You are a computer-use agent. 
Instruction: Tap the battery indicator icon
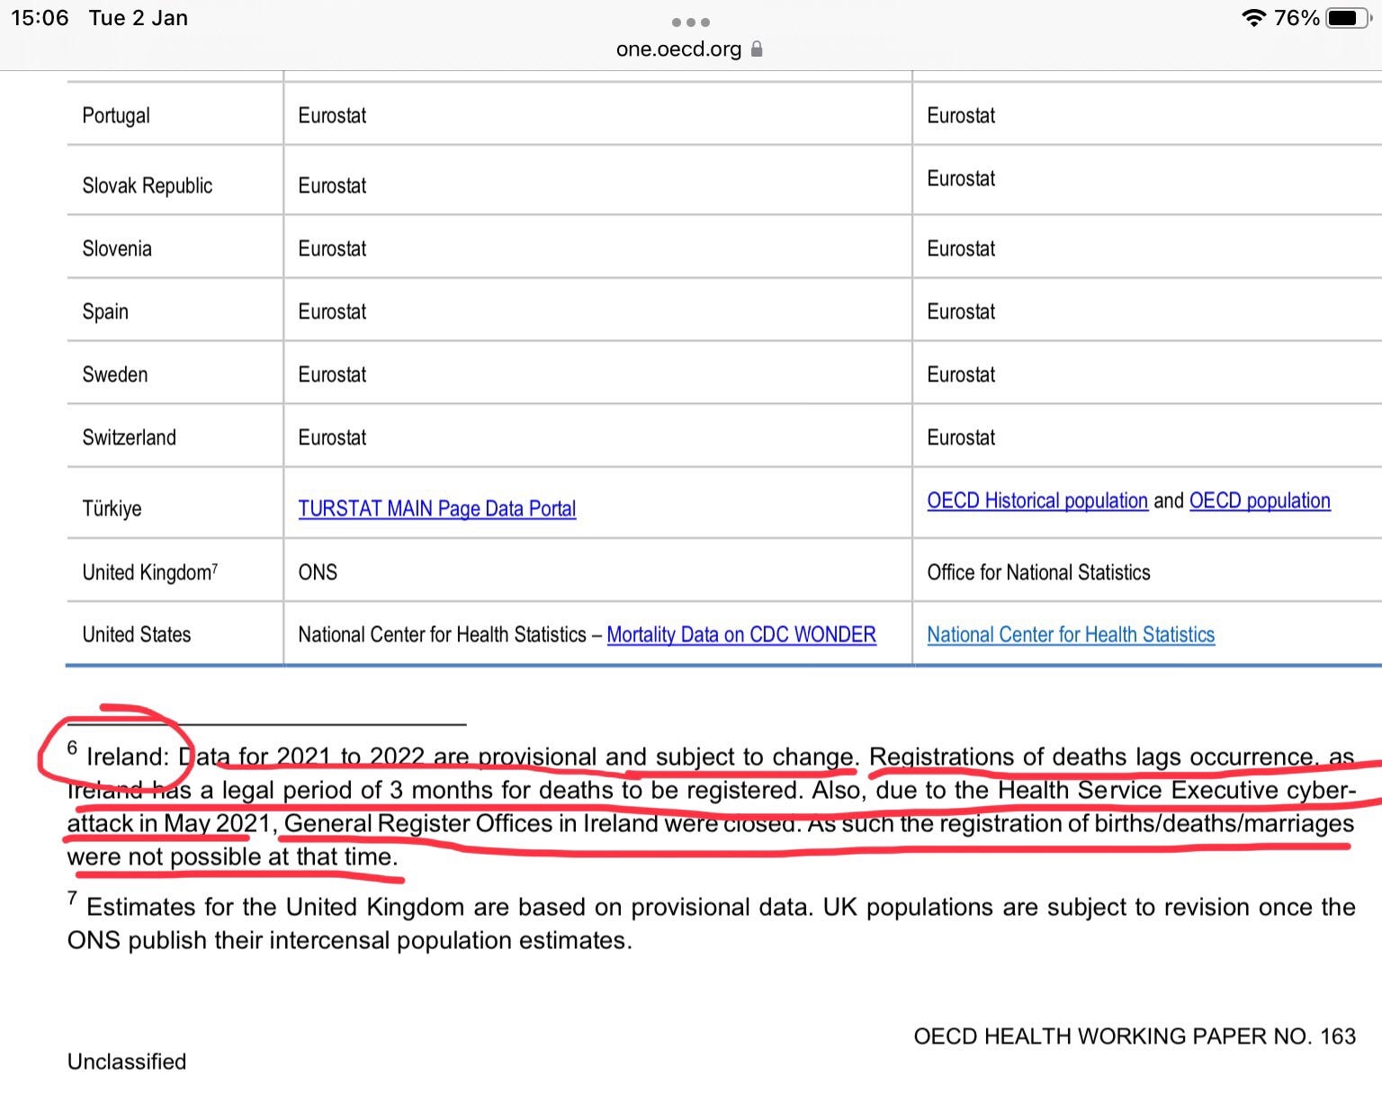pos(1348,18)
